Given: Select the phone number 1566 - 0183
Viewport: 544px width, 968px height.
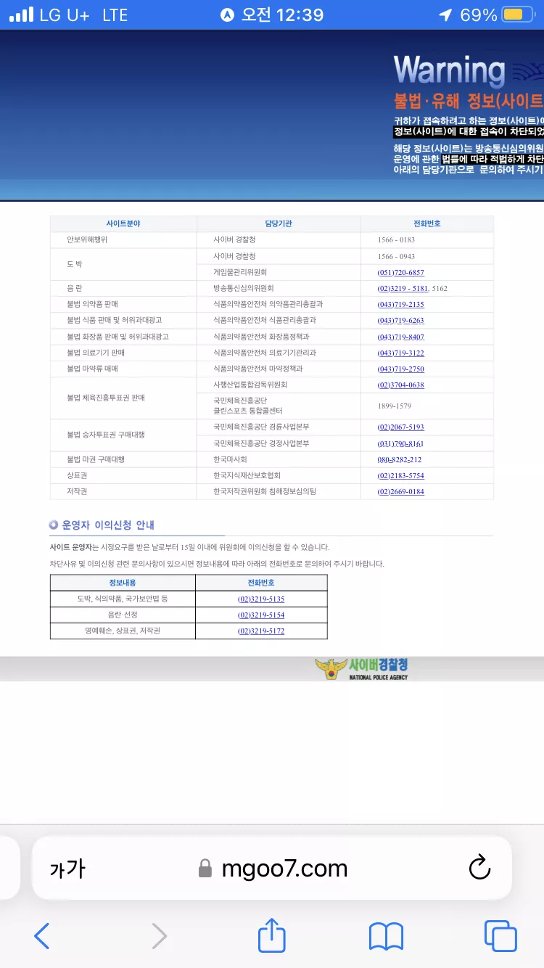Looking at the screenshot, I should tap(396, 240).
